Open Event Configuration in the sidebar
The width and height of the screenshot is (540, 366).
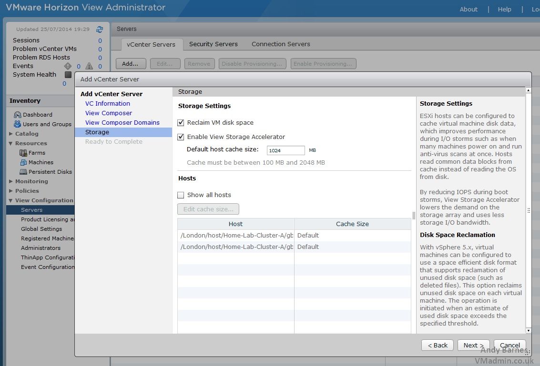click(48, 267)
